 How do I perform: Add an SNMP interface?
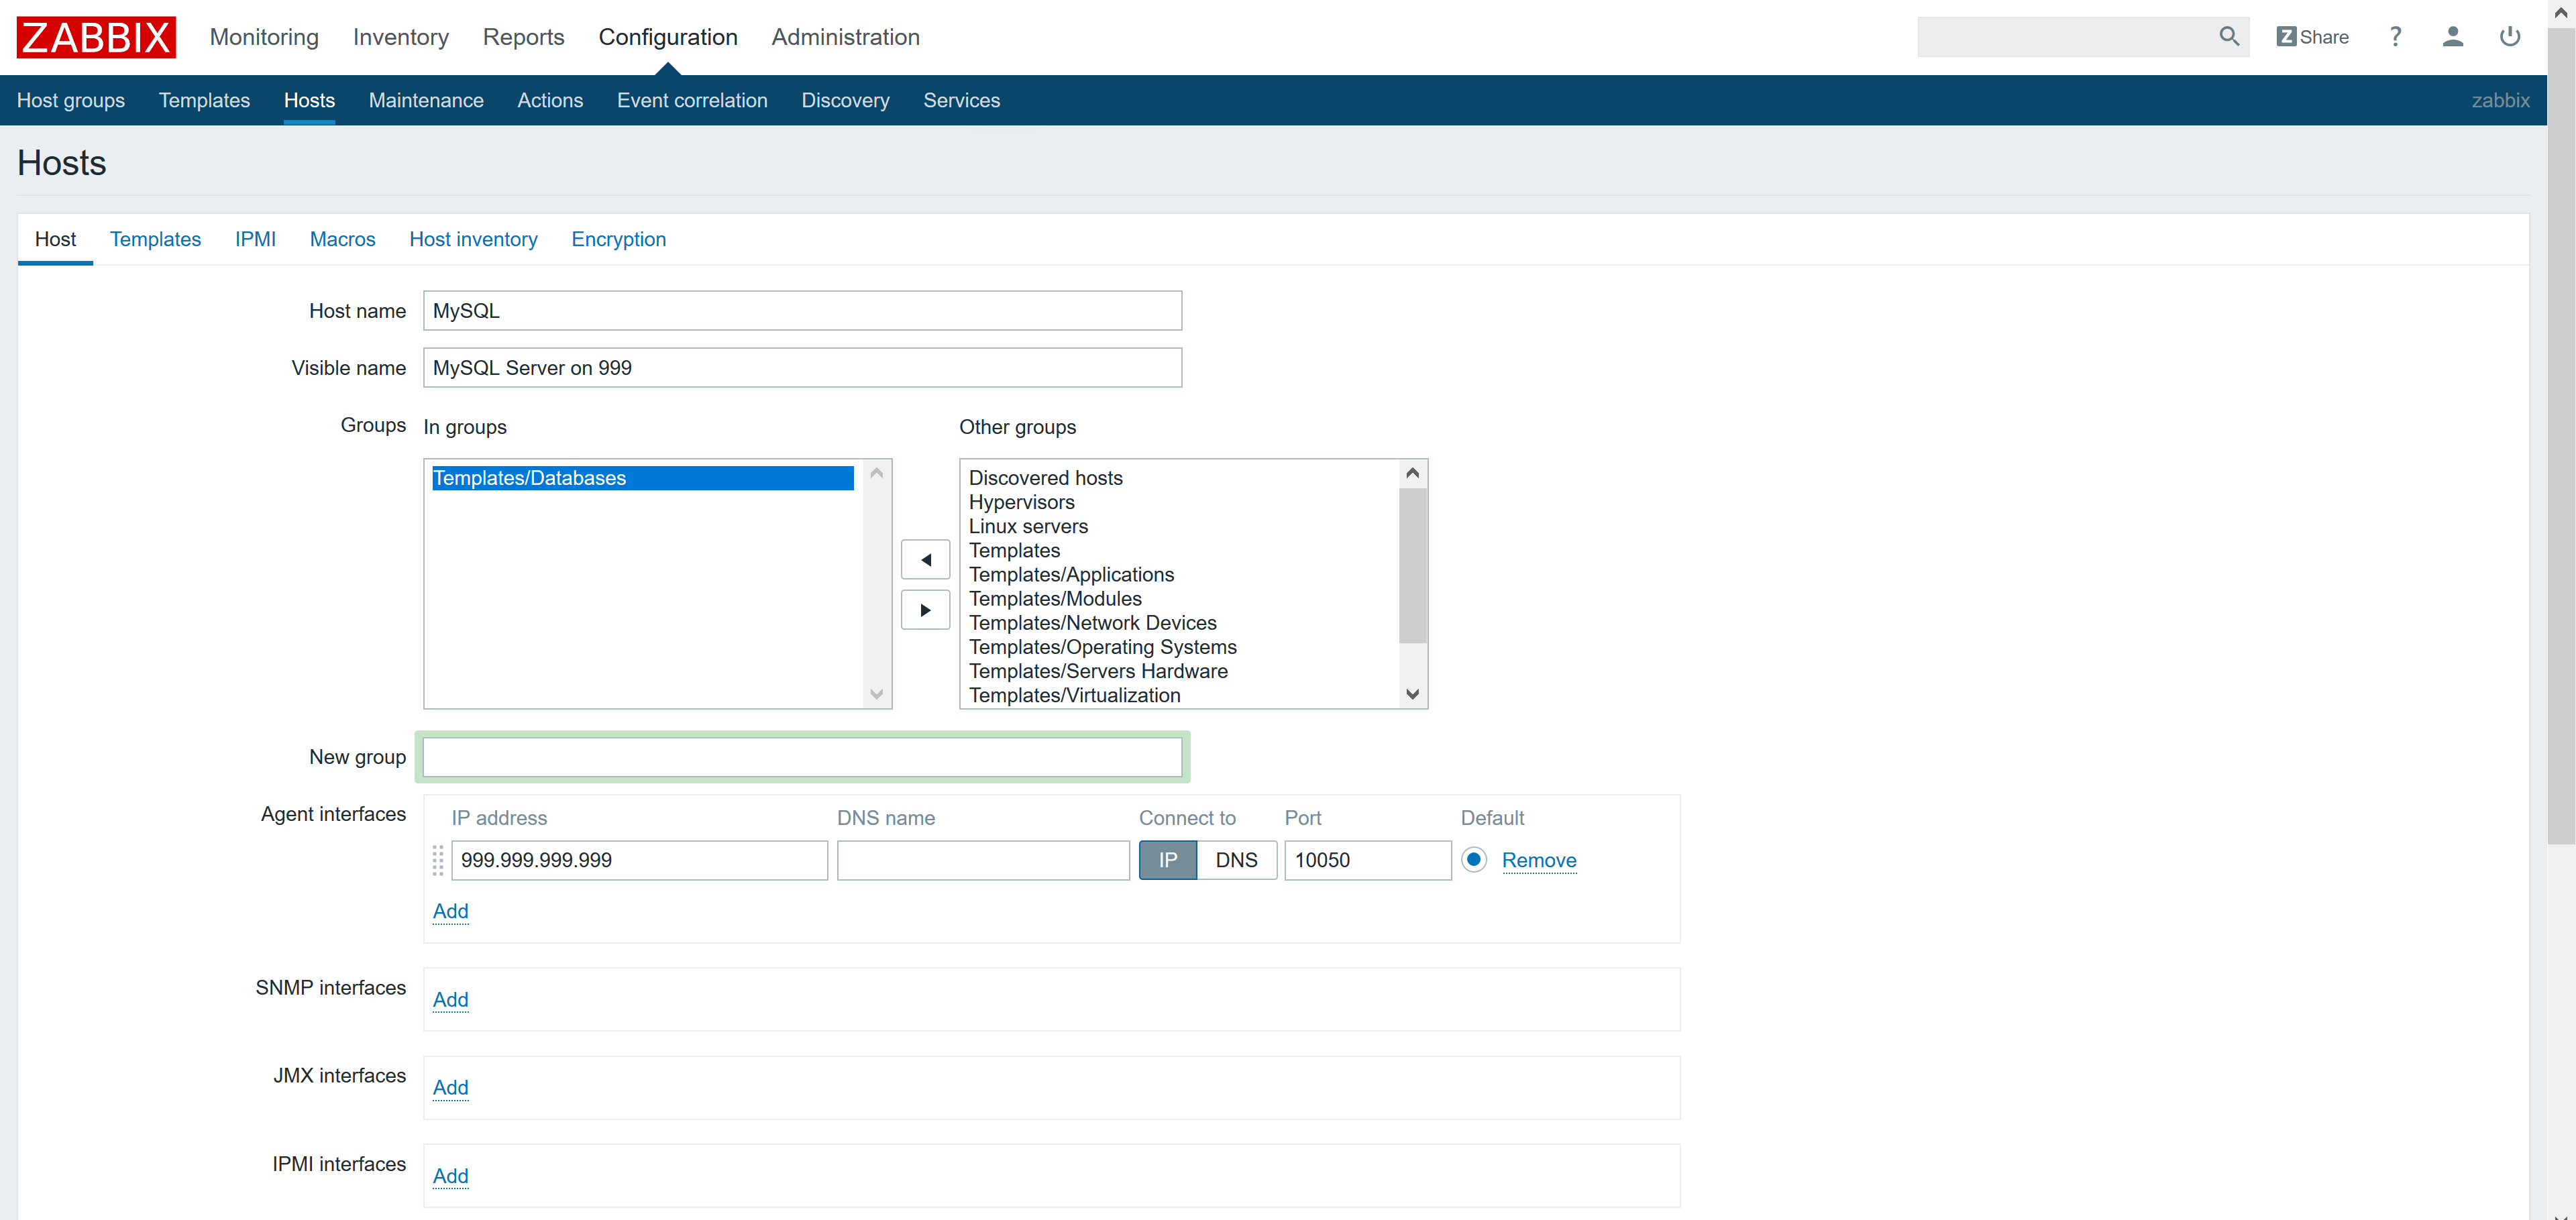(x=450, y=999)
